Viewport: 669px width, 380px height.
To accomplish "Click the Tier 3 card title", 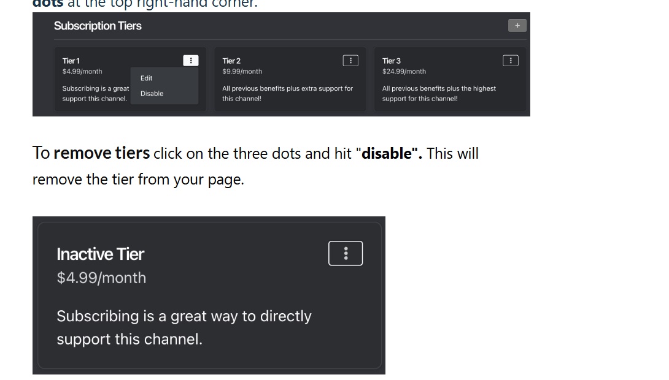I will (x=392, y=61).
